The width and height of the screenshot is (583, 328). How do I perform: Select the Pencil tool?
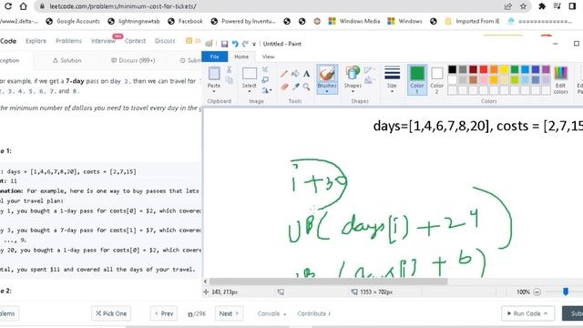pyautogui.click(x=284, y=74)
